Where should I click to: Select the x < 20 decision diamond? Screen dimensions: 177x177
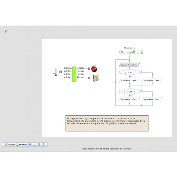(129, 72)
